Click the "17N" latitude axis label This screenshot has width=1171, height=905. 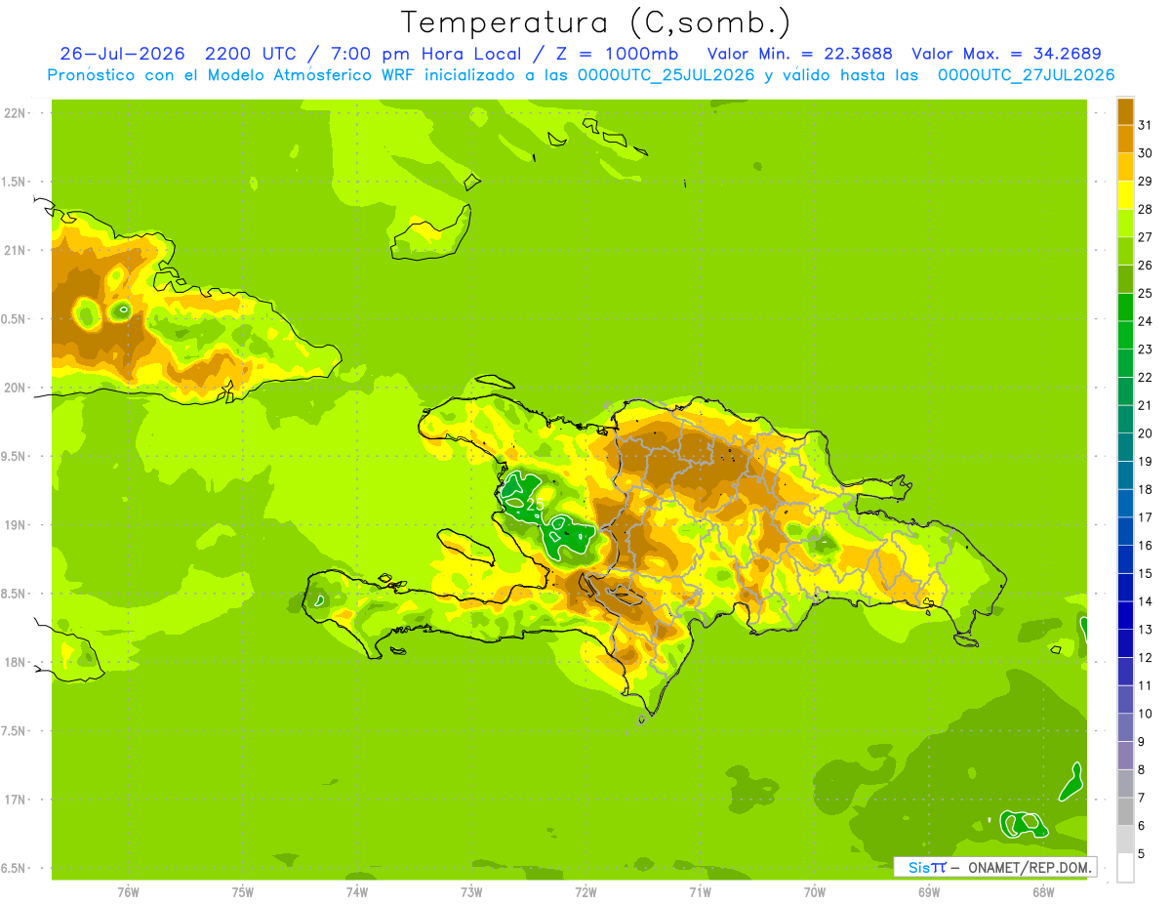(16, 800)
